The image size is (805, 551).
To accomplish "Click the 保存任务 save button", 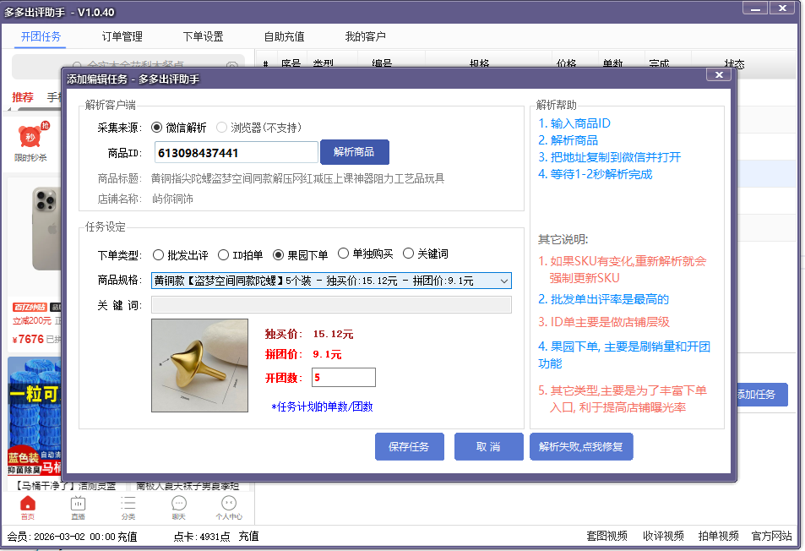I will pyautogui.click(x=409, y=446).
